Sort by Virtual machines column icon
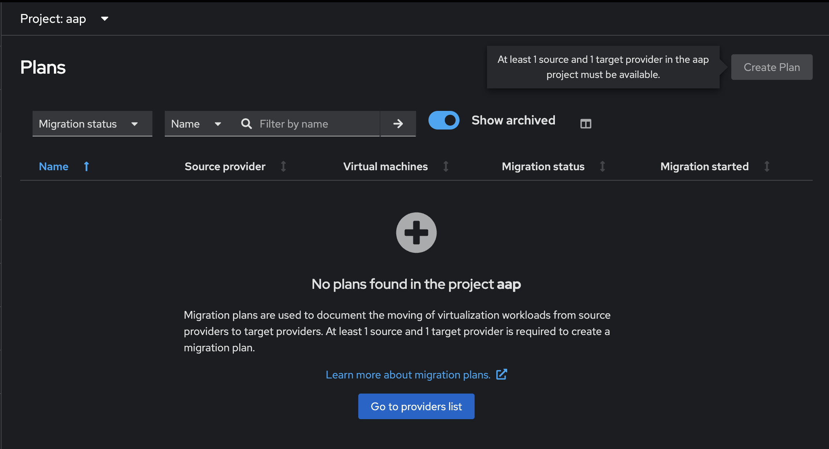Viewport: 829px width, 449px height. point(446,166)
